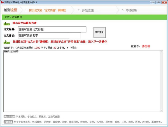Click the green 公告 announcement bar
This screenshot has height=127, width=168.
tap(84, 17)
